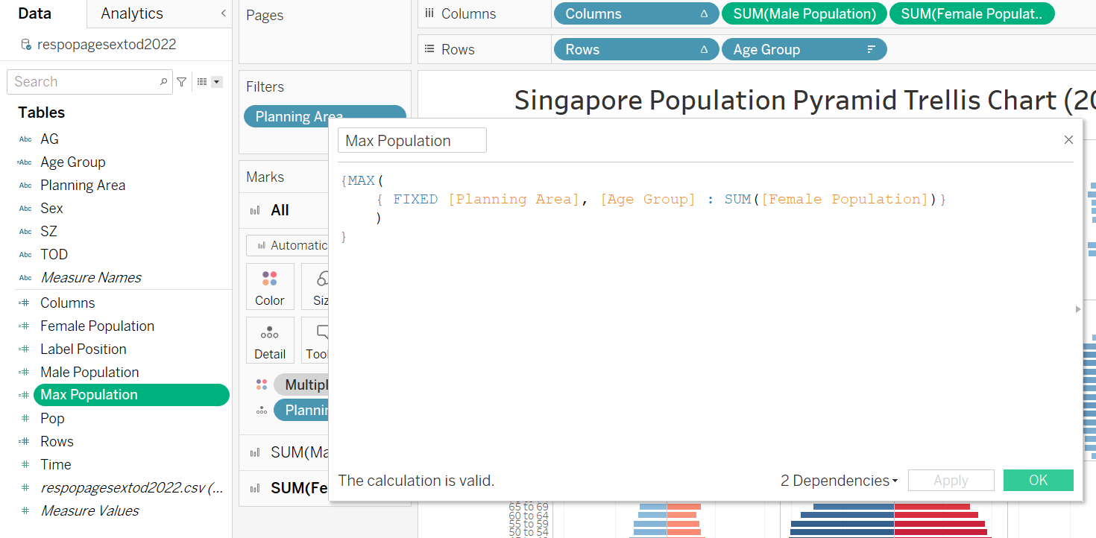Image resolution: width=1096 pixels, height=538 pixels.
Task: Click the filter fields funnel icon
Action: [181, 82]
